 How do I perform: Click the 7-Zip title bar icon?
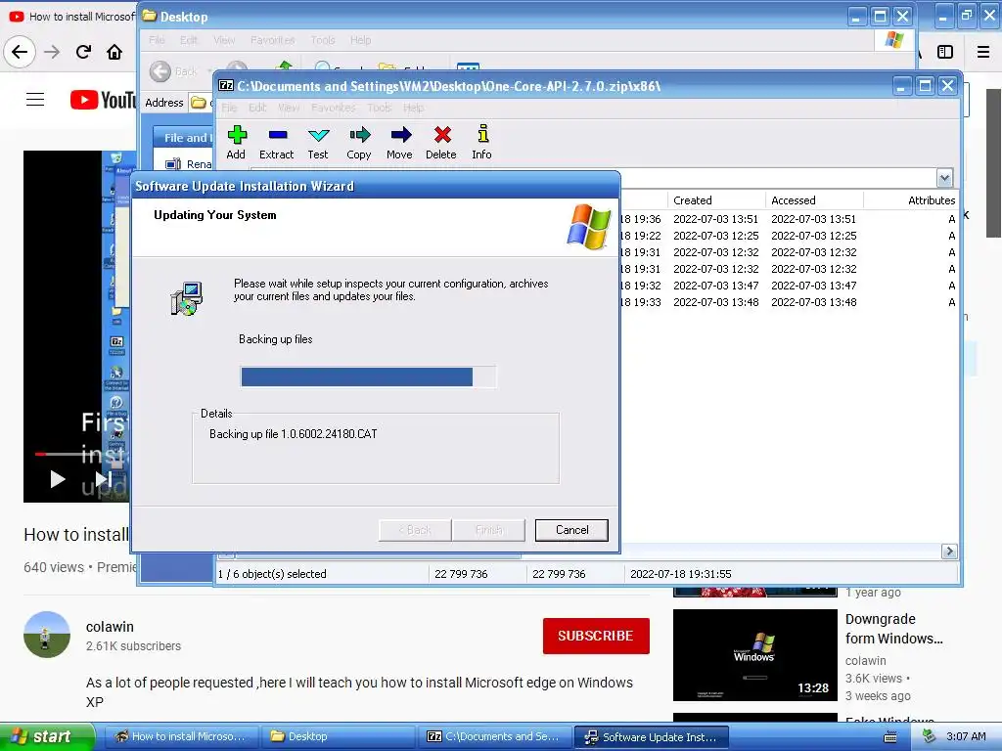pos(226,86)
